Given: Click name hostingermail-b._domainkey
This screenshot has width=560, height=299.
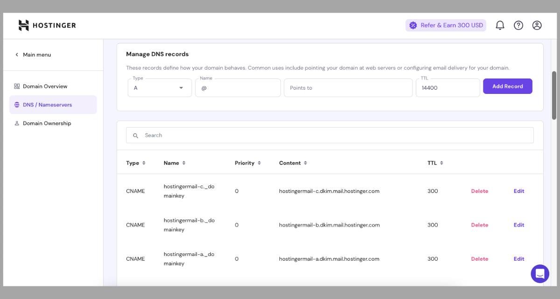Looking at the screenshot, I should point(189,225).
